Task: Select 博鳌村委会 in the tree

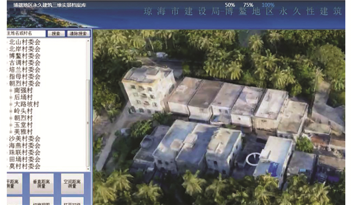Action: click(x=25, y=56)
